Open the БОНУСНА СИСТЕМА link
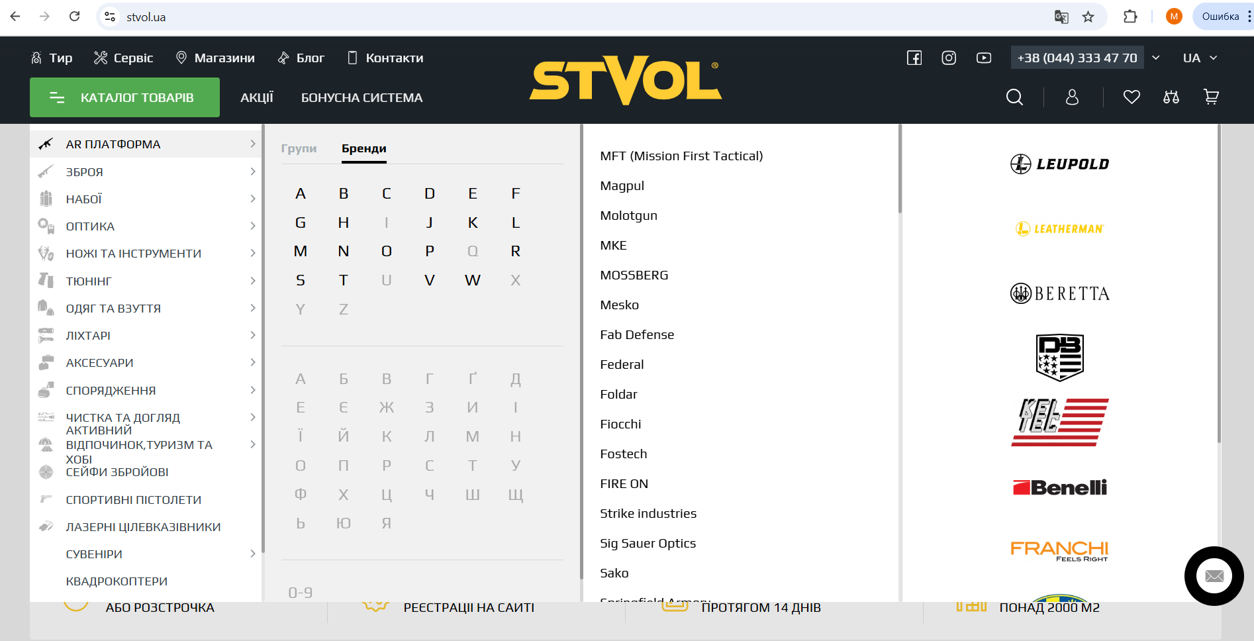 (x=362, y=98)
